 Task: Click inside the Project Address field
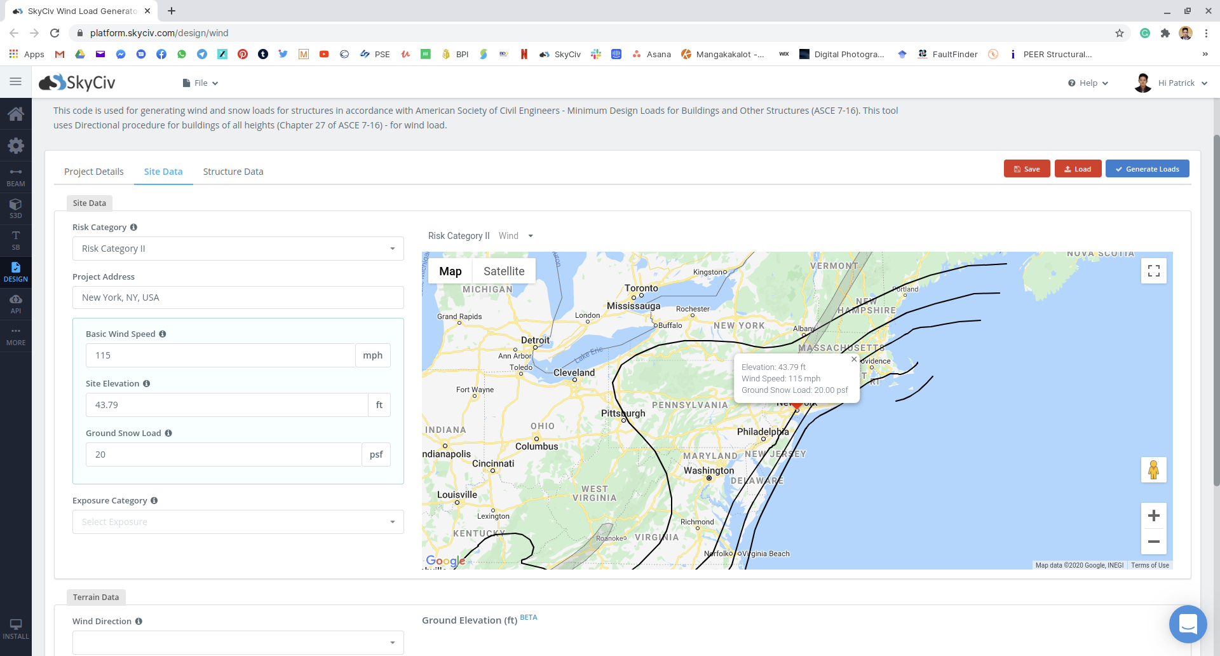point(238,297)
